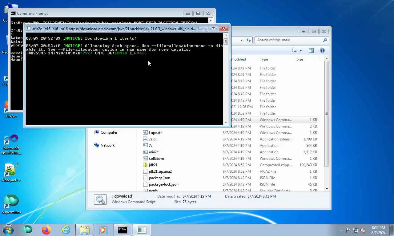Click the Explorer file list vertical scrollbar

(x=327, y=114)
